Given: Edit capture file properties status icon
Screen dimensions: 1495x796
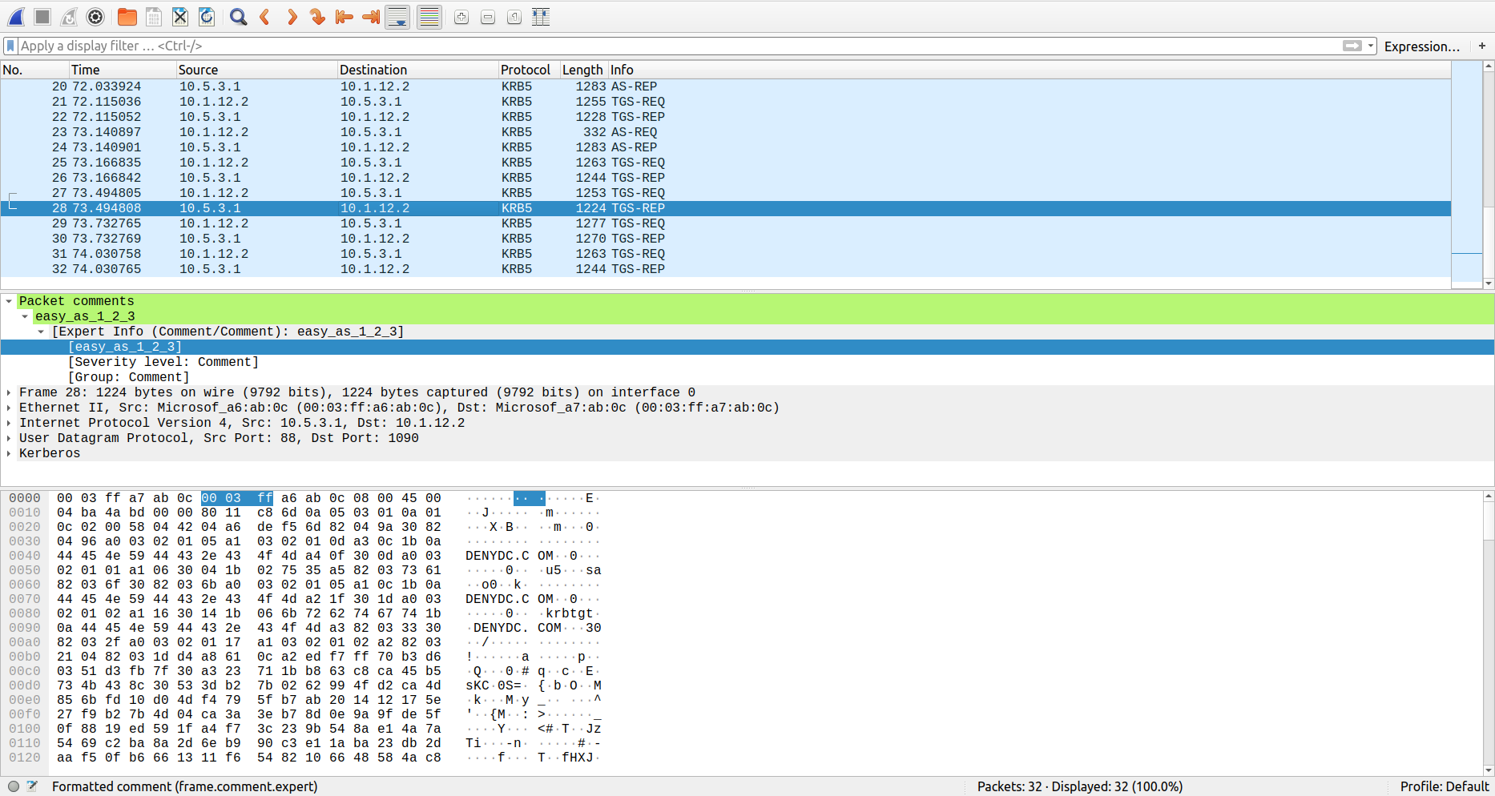Looking at the screenshot, I should click(32, 786).
